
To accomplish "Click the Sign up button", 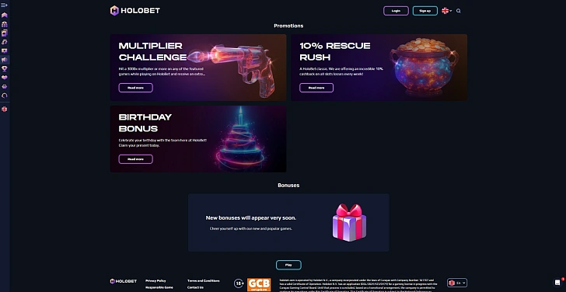I will [x=425, y=11].
